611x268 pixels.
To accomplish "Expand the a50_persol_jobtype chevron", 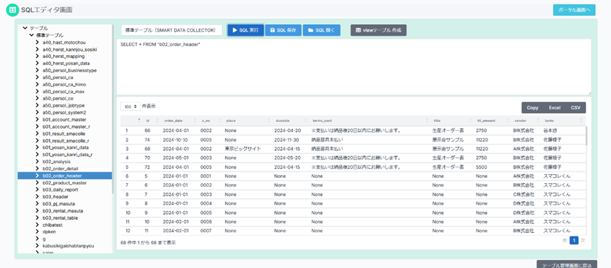I will [x=38, y=105].
